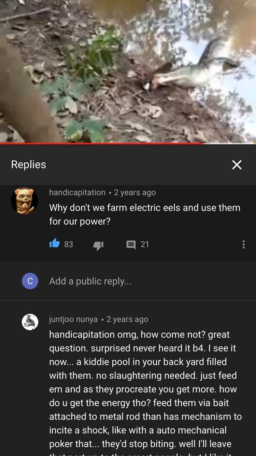The image size is (256, 456).
Task: Dislike the electric eels comment
Action: coord(98,245)
